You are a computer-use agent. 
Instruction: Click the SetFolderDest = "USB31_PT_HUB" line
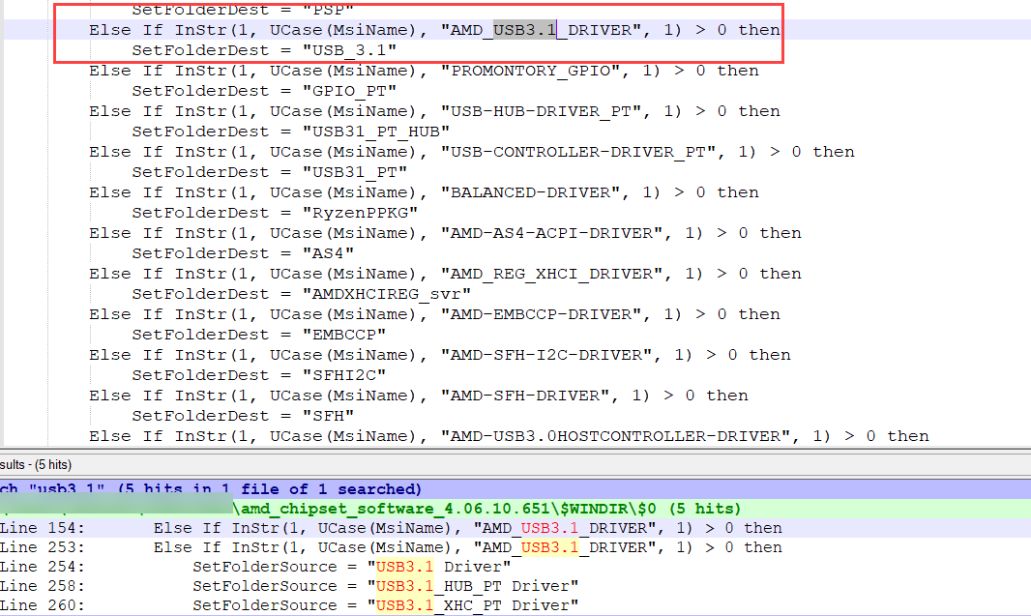click(x=290, y=132)
